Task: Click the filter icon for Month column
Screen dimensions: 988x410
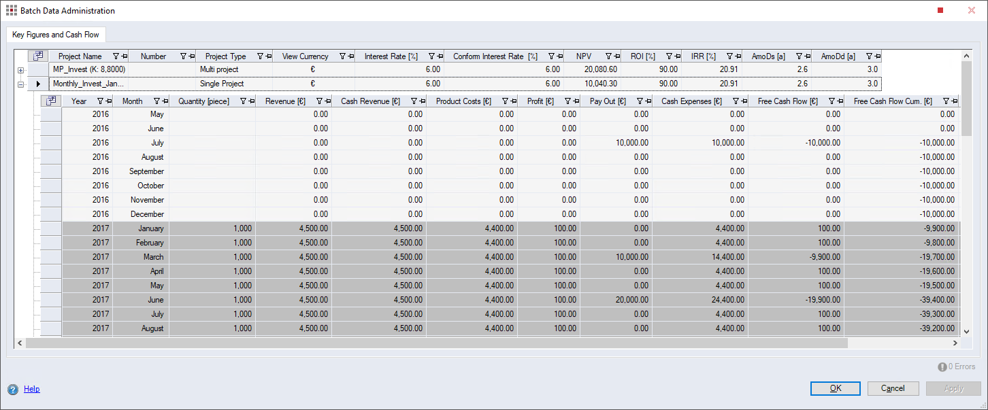Action: (157, 101)
